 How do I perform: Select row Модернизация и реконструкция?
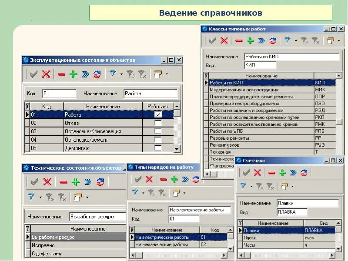[270, 90]
